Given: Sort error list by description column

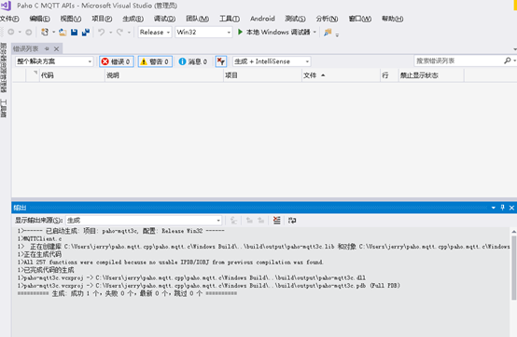Looking at the screenshot, I should point(164,75).
